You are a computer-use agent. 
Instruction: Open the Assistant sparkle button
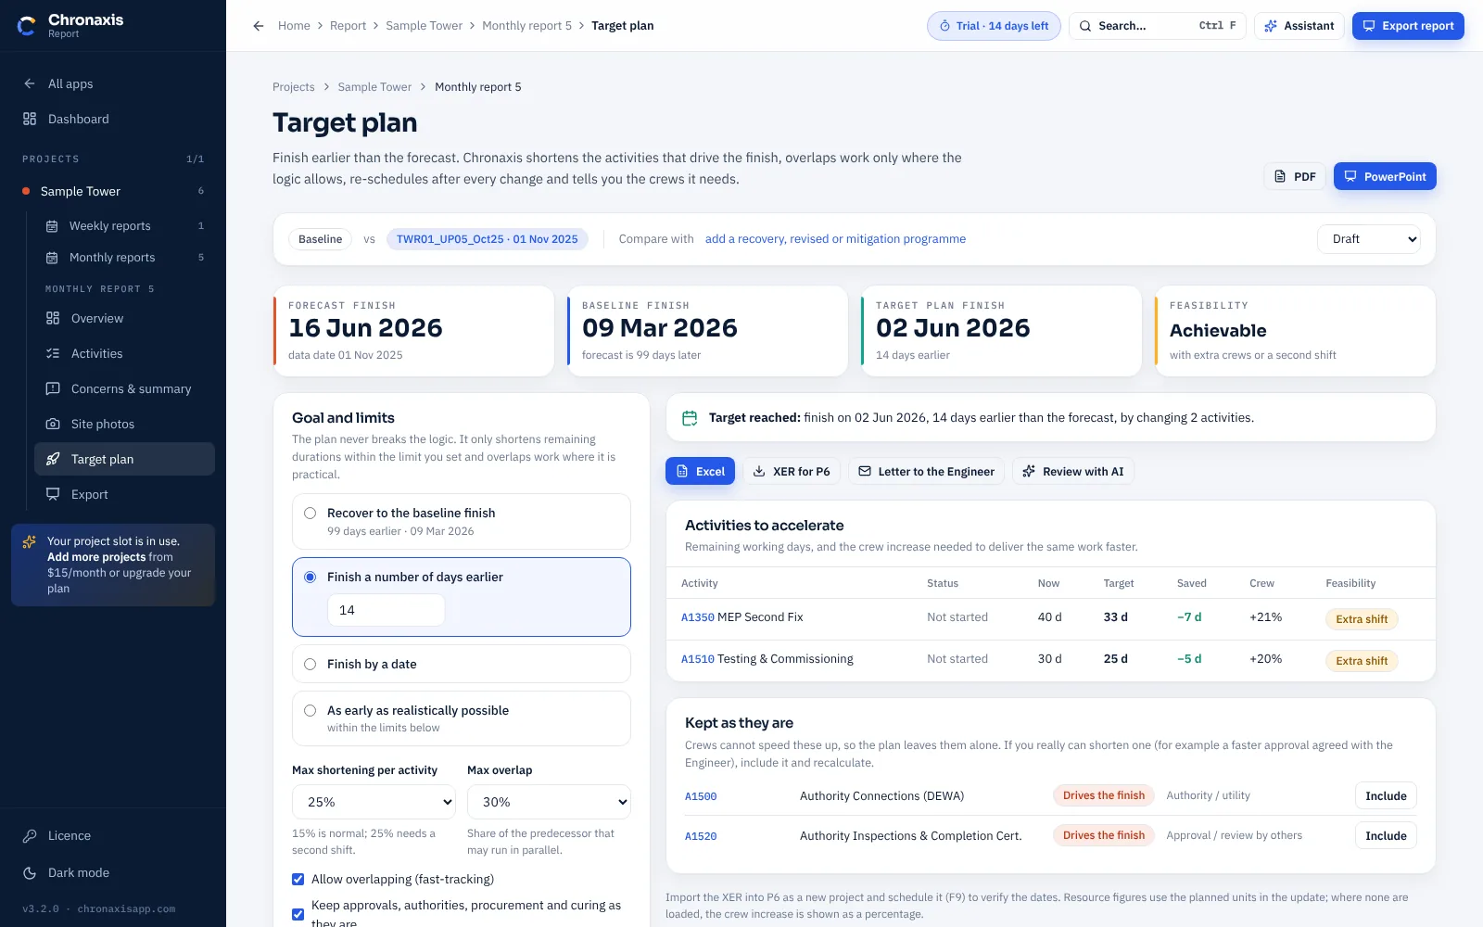click(x=1299, y=26)
